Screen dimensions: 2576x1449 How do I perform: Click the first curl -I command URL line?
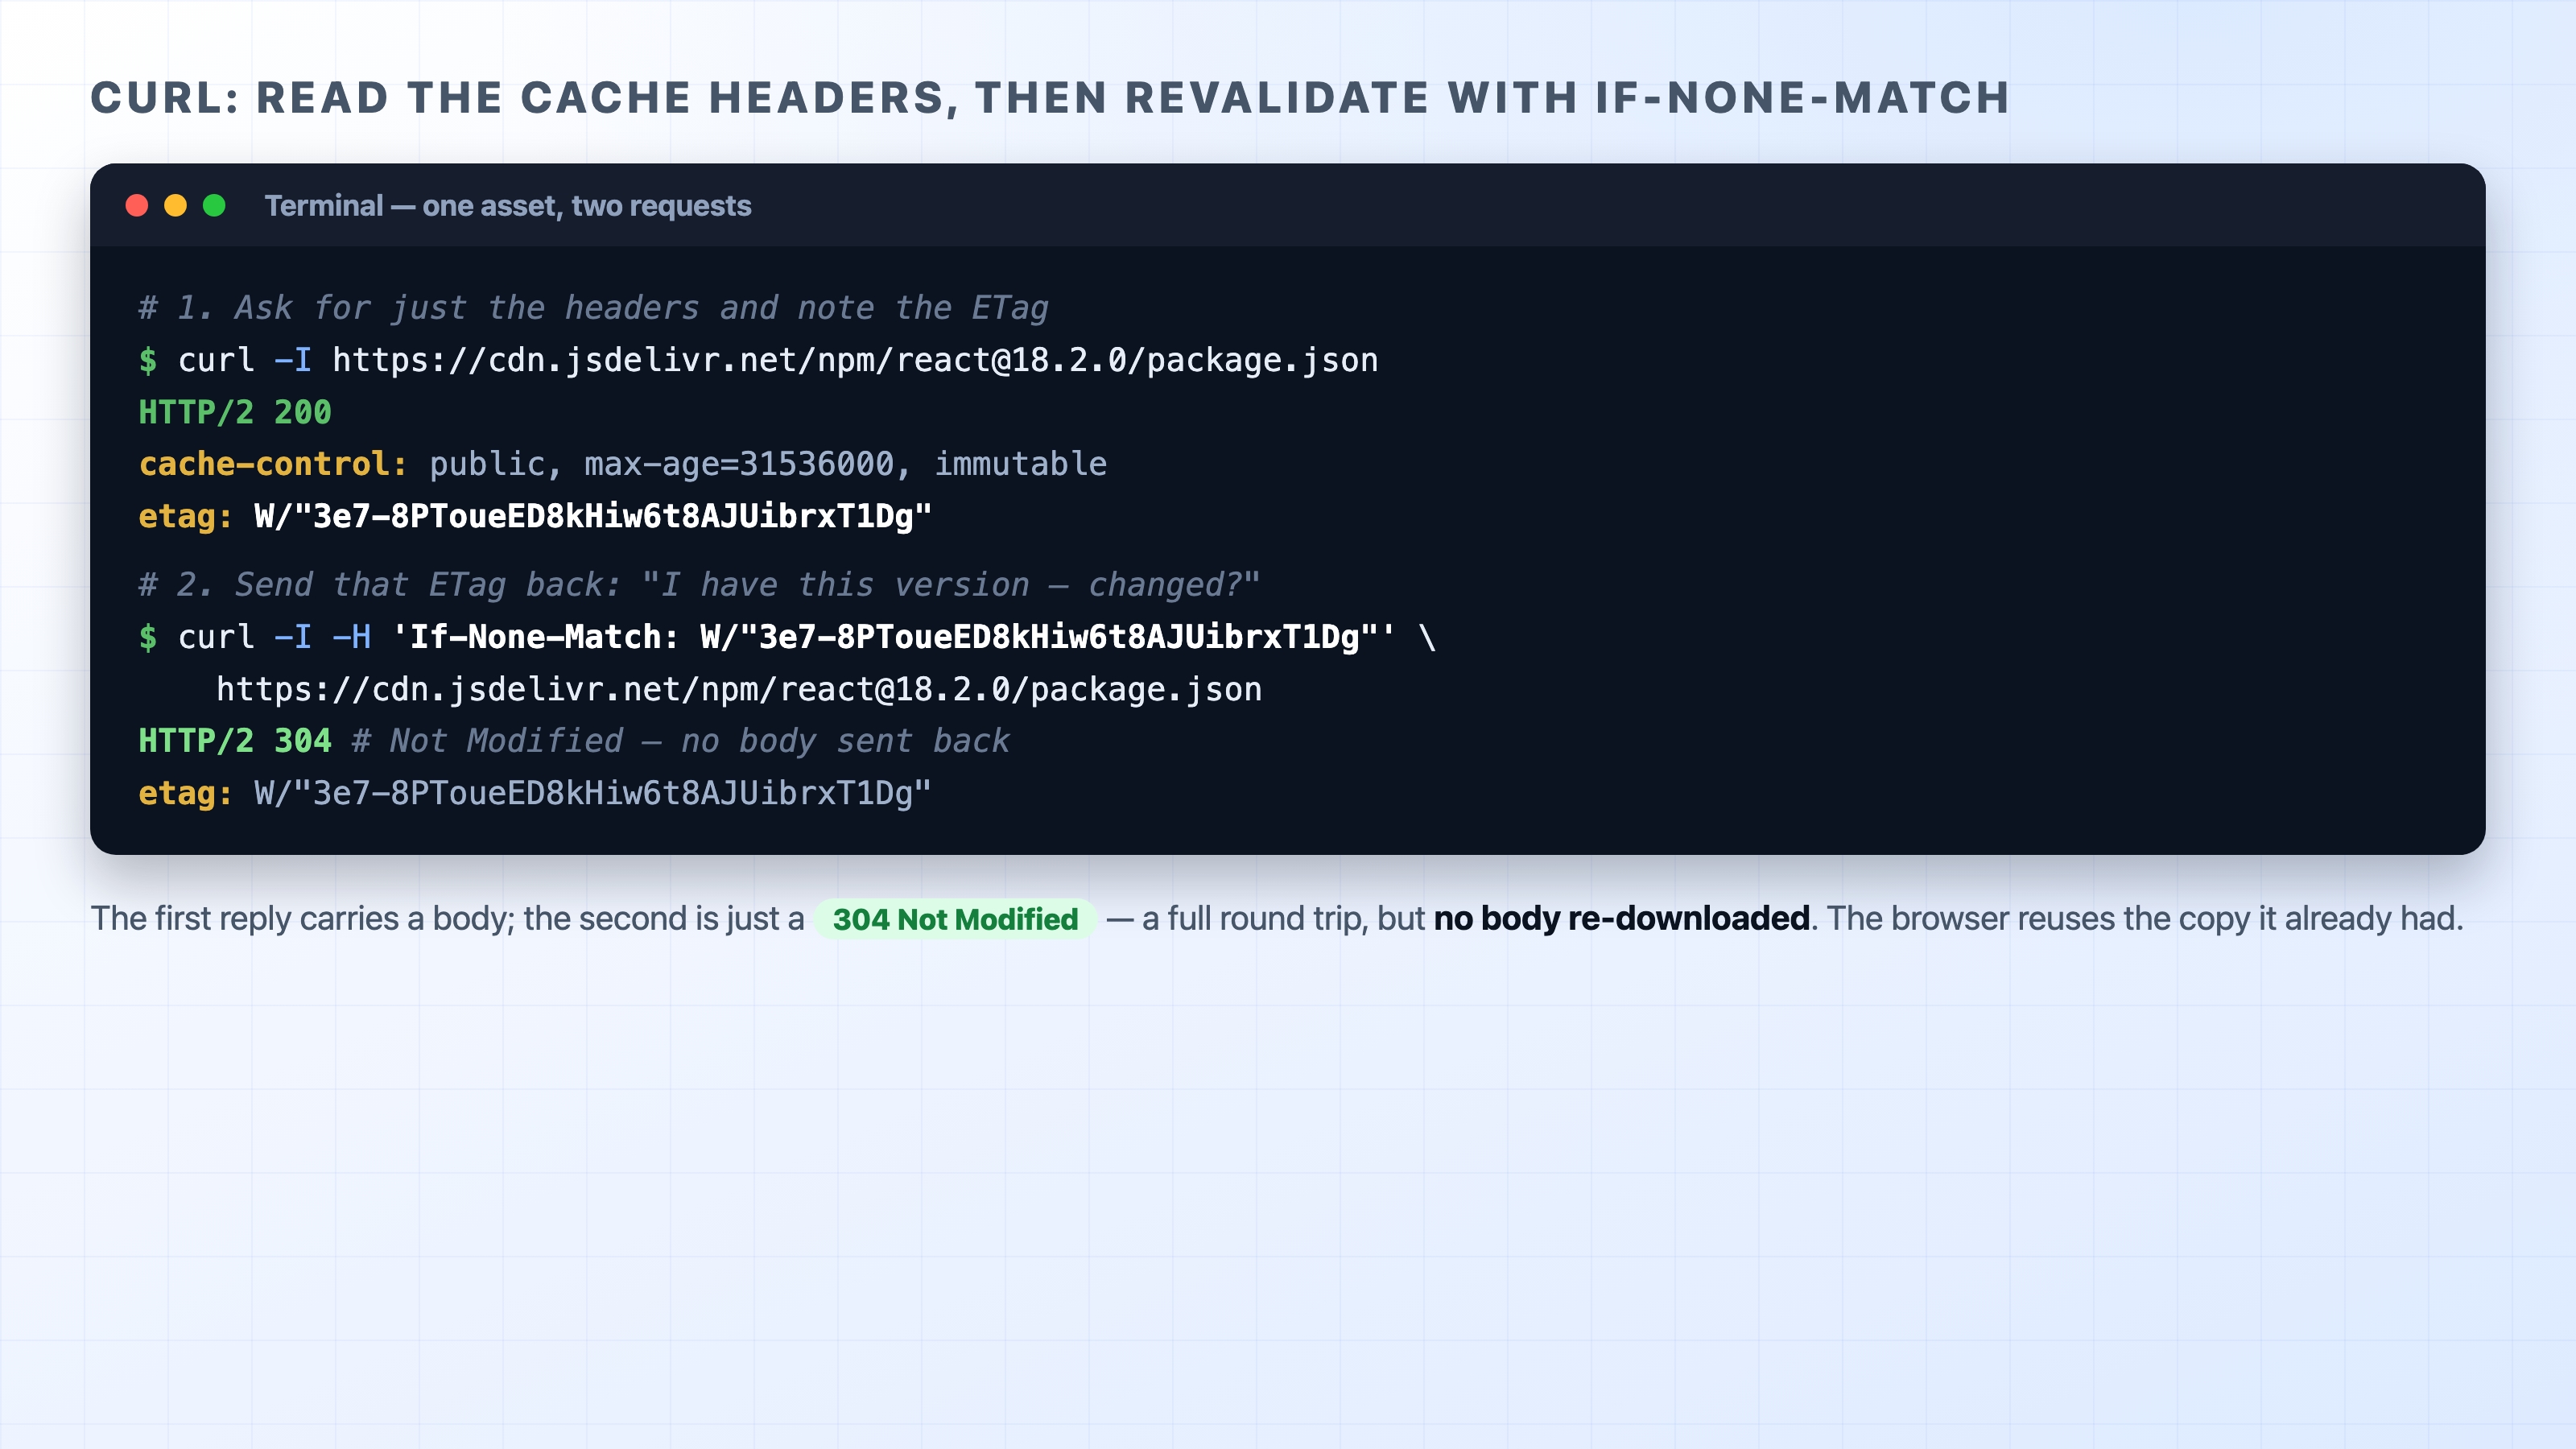click(x=758, y=360)
